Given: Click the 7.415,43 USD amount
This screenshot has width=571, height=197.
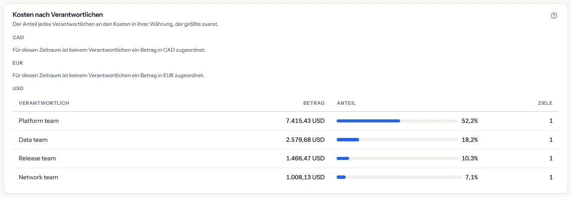Looking at the screenshot, I should pyautogui.click(x=305, y=121).
